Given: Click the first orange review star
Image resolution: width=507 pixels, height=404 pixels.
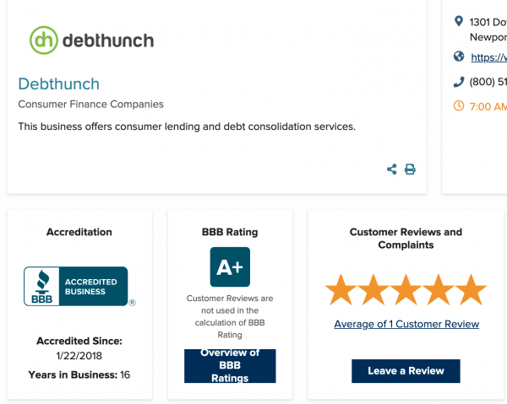Looking at the screenshot, I should click(341, 289).
